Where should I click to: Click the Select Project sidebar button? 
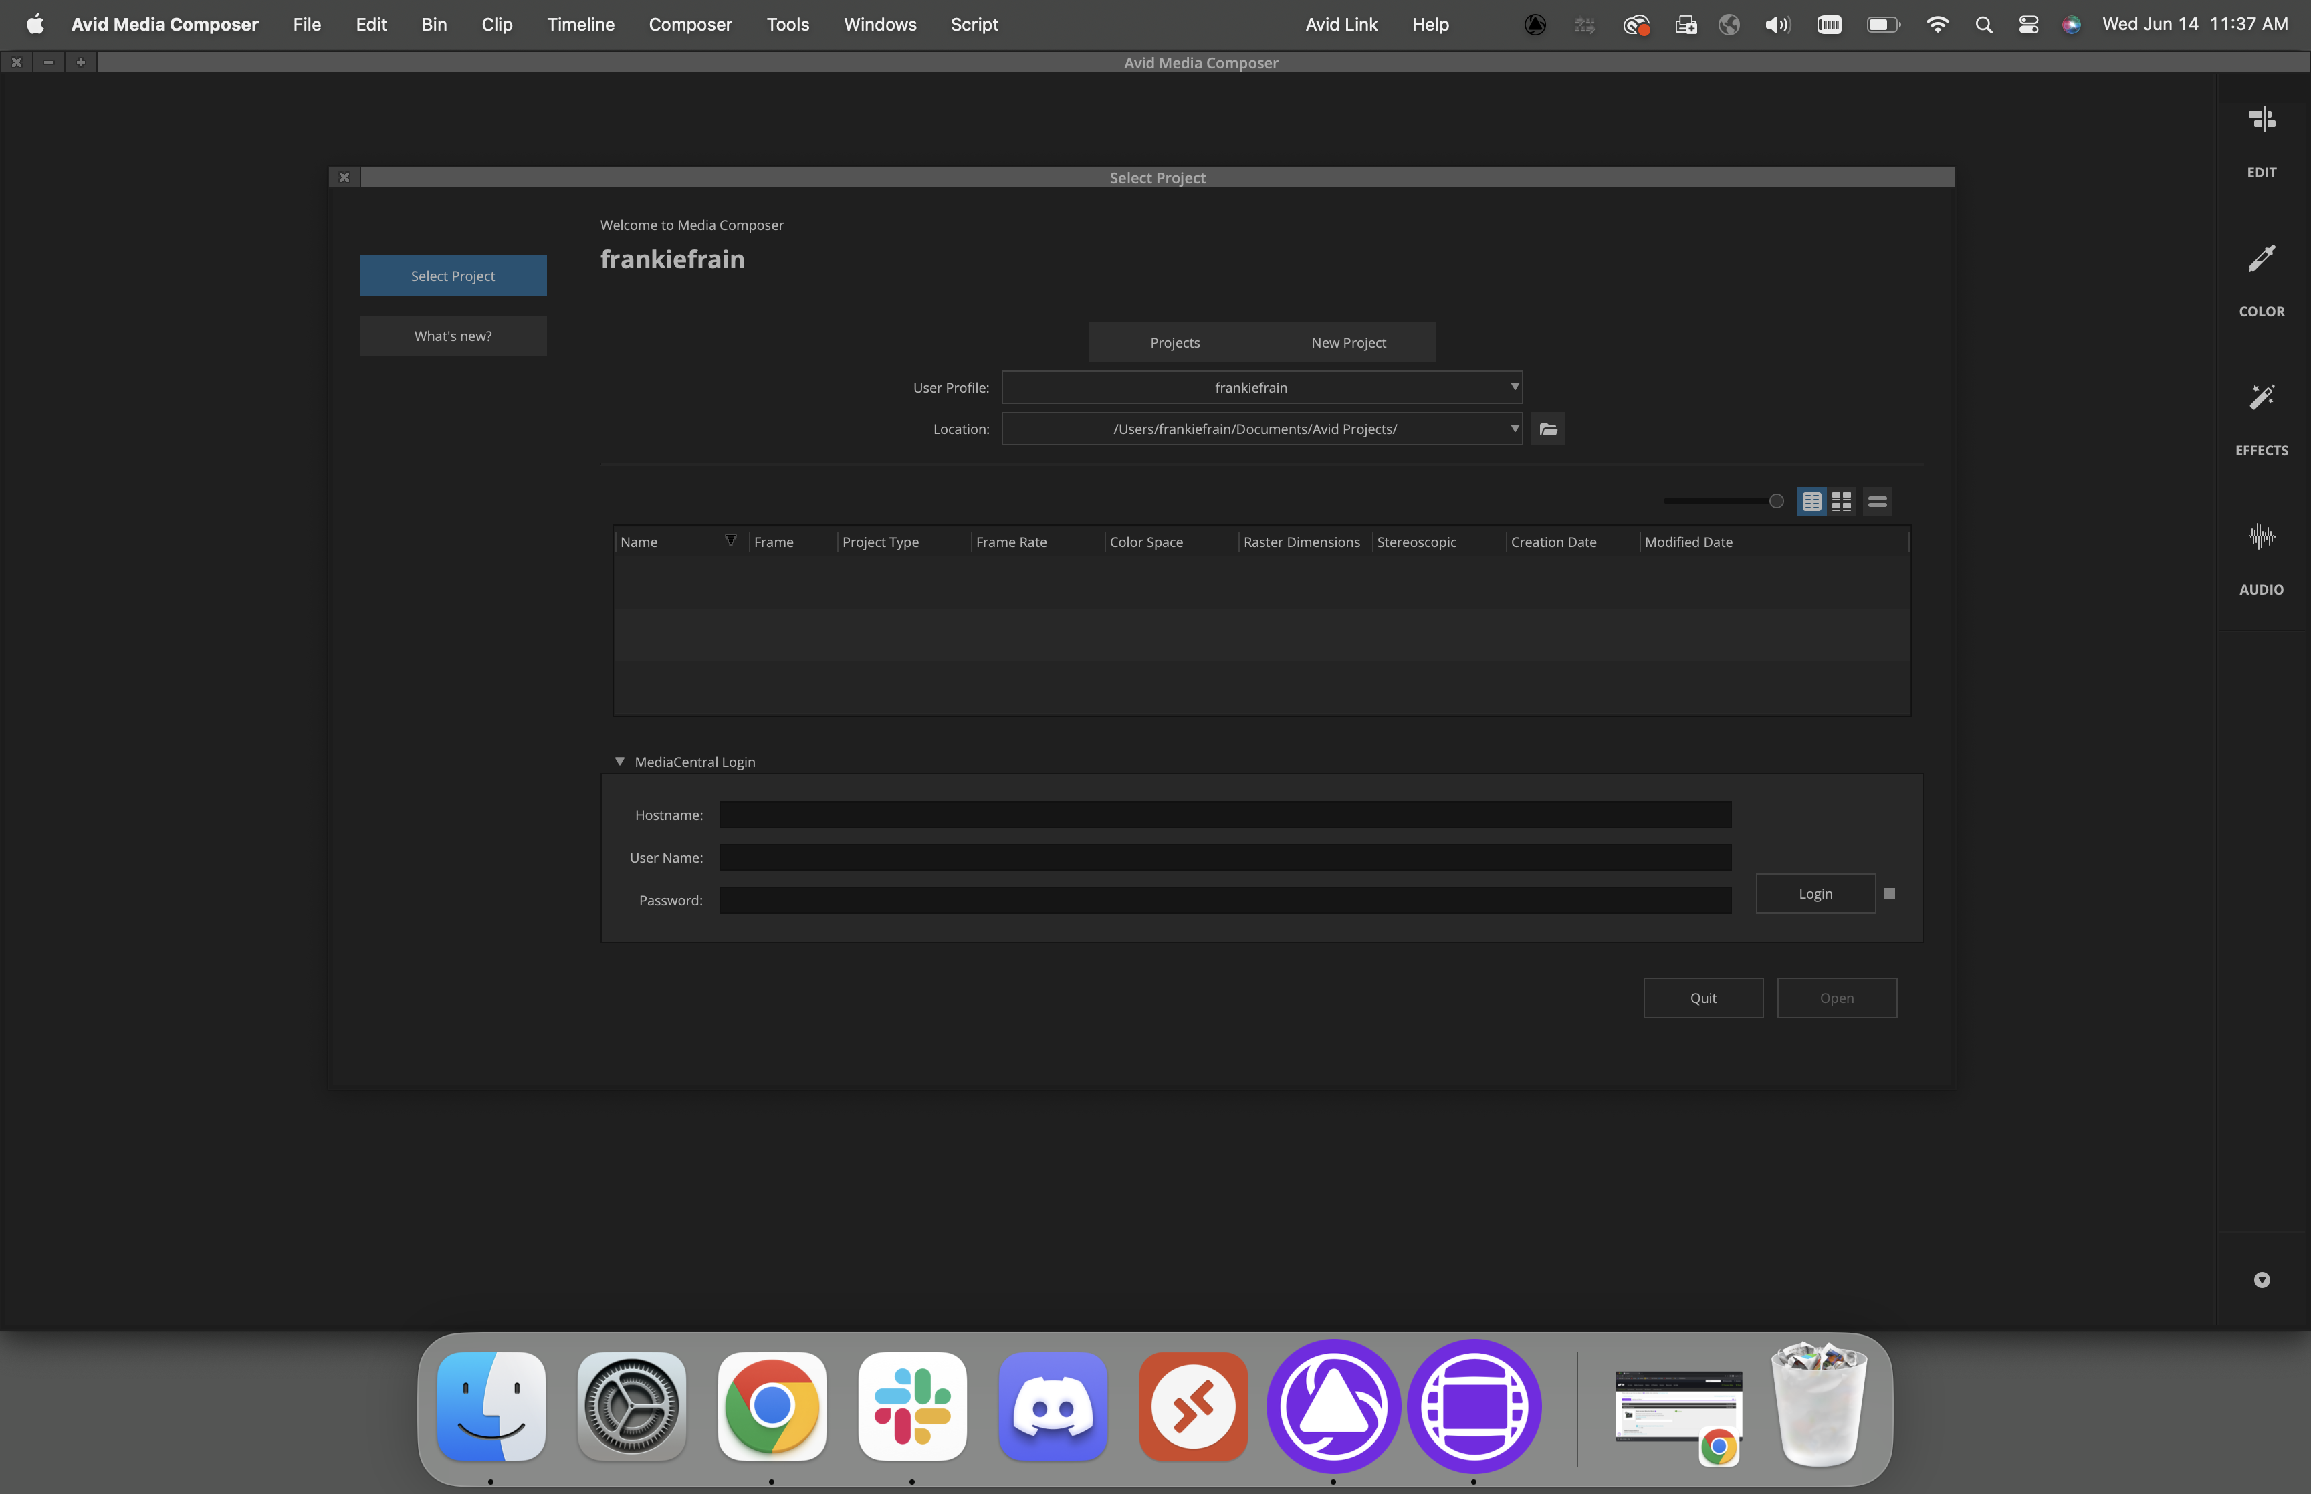pos(453,276)
